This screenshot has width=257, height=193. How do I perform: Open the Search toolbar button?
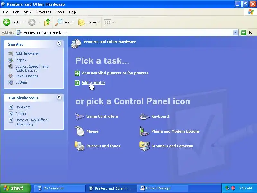click(x=65, y=22)
